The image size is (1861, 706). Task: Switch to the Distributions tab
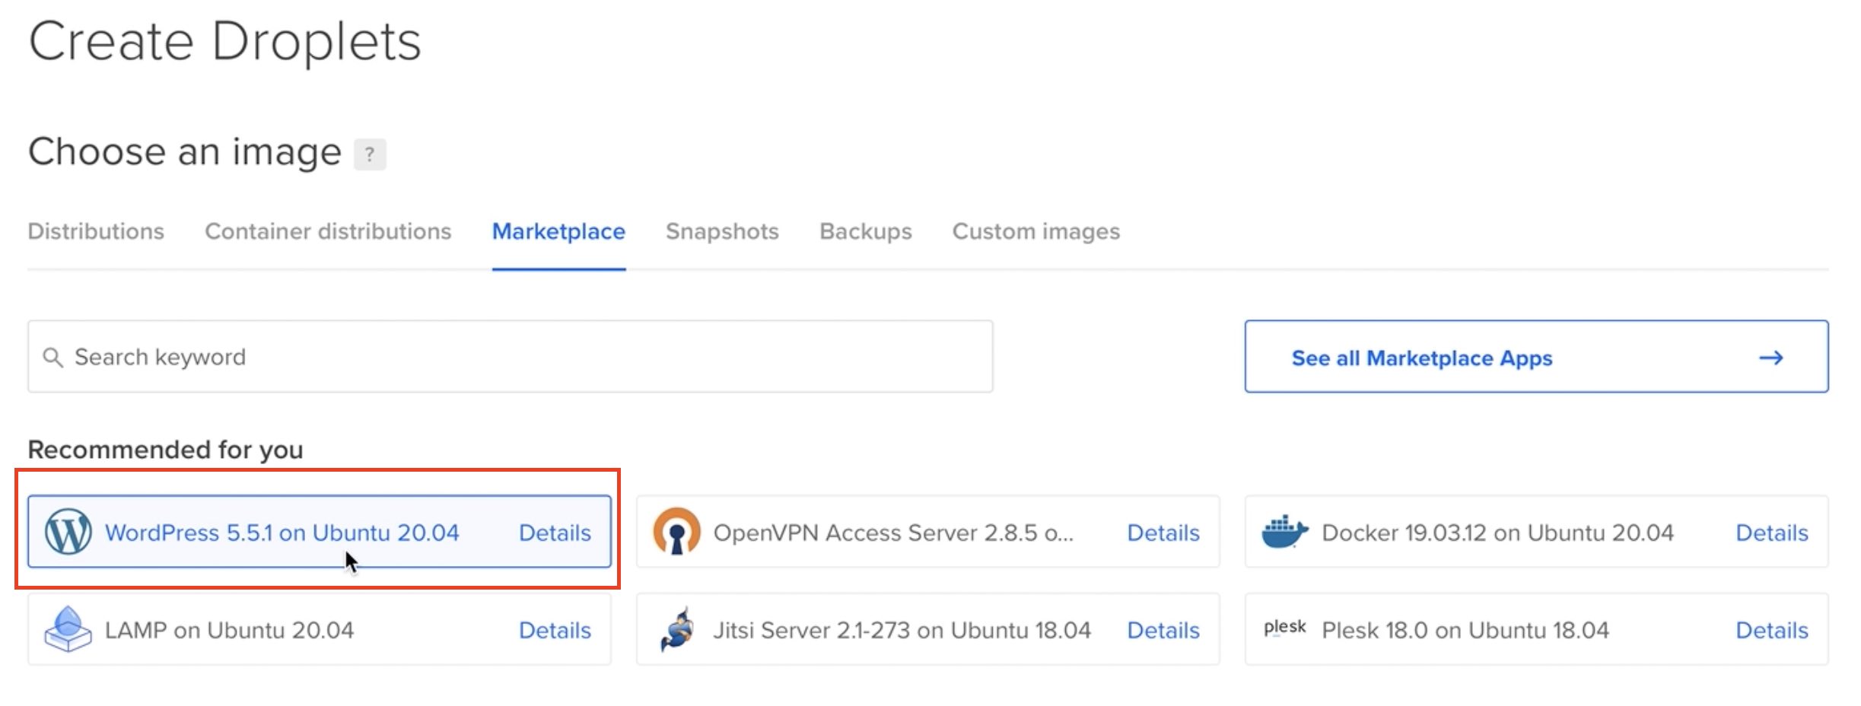[96, 231]
